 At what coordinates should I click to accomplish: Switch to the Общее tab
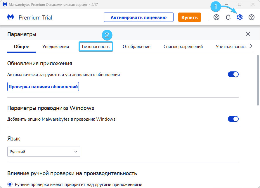click(22, 47)
